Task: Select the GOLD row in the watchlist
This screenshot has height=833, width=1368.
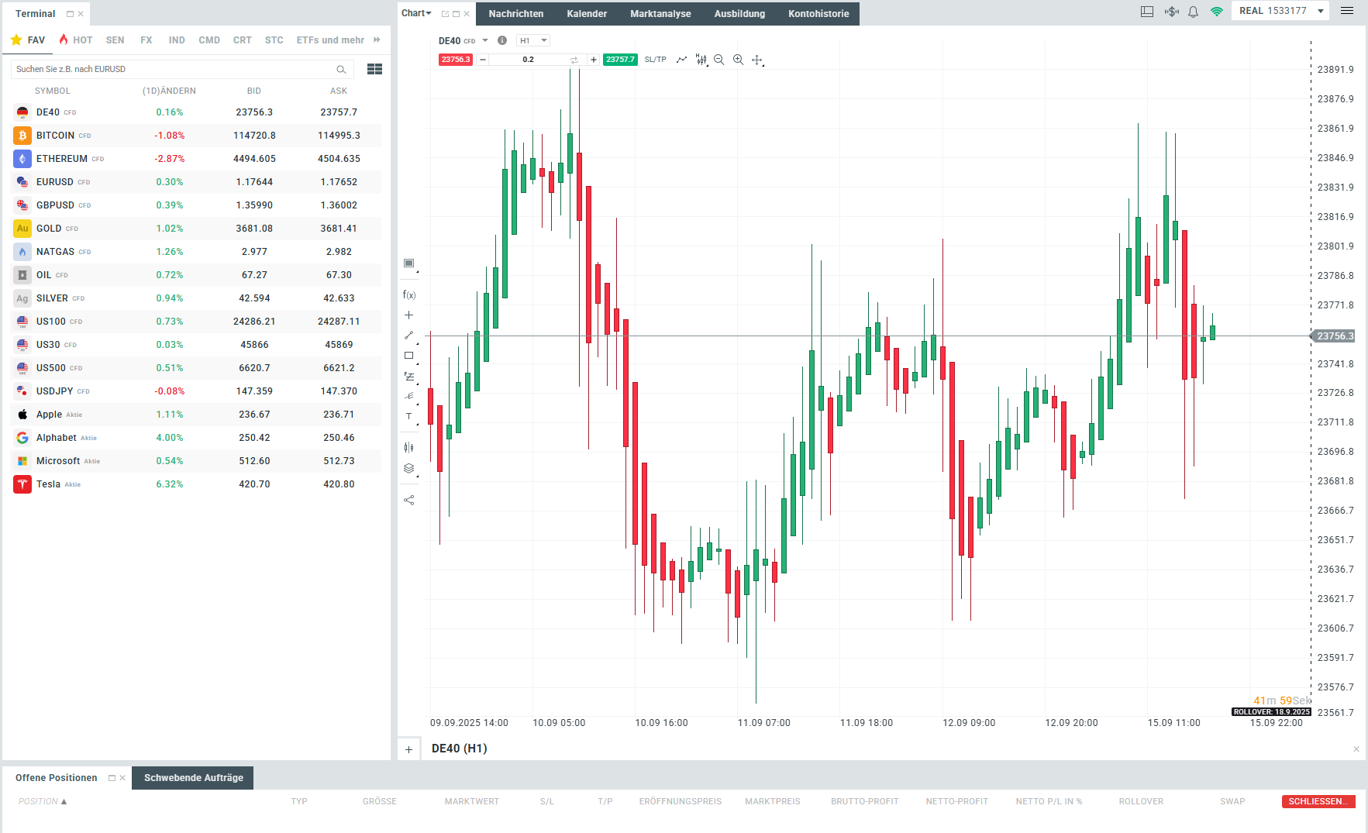Action: point(197,229)
